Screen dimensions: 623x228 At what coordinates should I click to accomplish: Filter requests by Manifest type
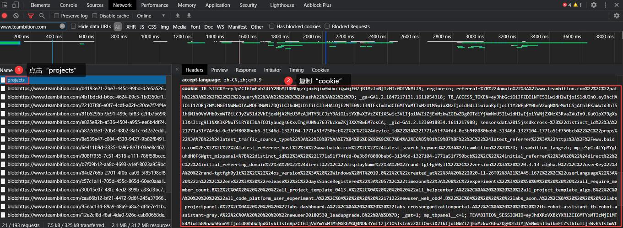(x=238, y=27)
